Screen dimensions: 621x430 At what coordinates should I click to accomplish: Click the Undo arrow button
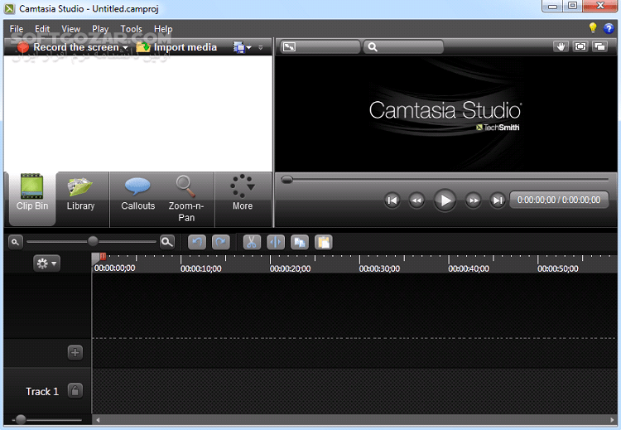[x=197, y=242]
